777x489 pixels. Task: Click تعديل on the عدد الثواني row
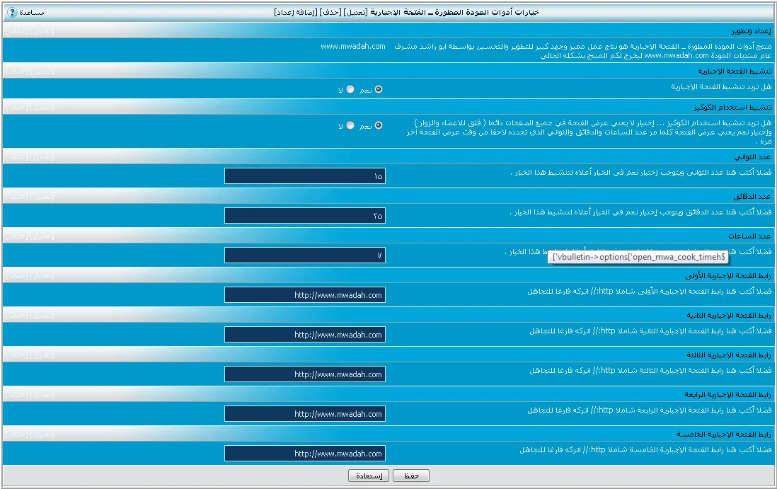tap(42, 156)
